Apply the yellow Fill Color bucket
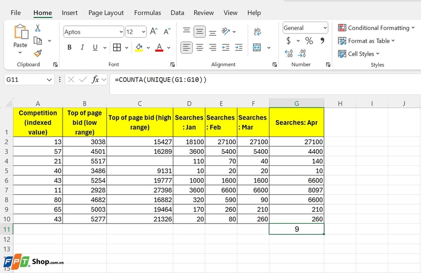The image size is (421, 273). pyautogui.click(x=139, y=48)
